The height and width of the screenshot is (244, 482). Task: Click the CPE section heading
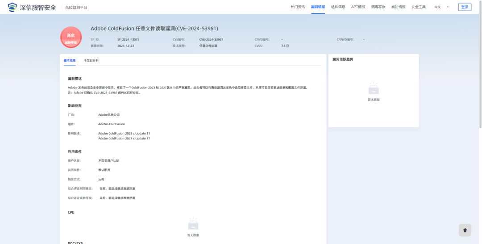[x=71, y=212]
